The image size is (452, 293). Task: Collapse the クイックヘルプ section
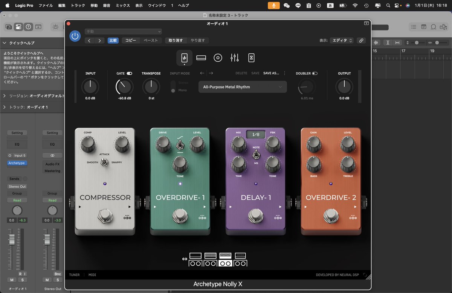pyautogui.click(x=5, y=43)
